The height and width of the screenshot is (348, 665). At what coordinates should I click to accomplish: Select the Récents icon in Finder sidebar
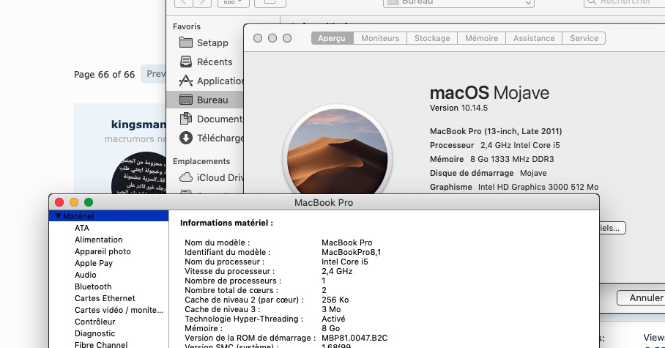[x=186, y=62]
